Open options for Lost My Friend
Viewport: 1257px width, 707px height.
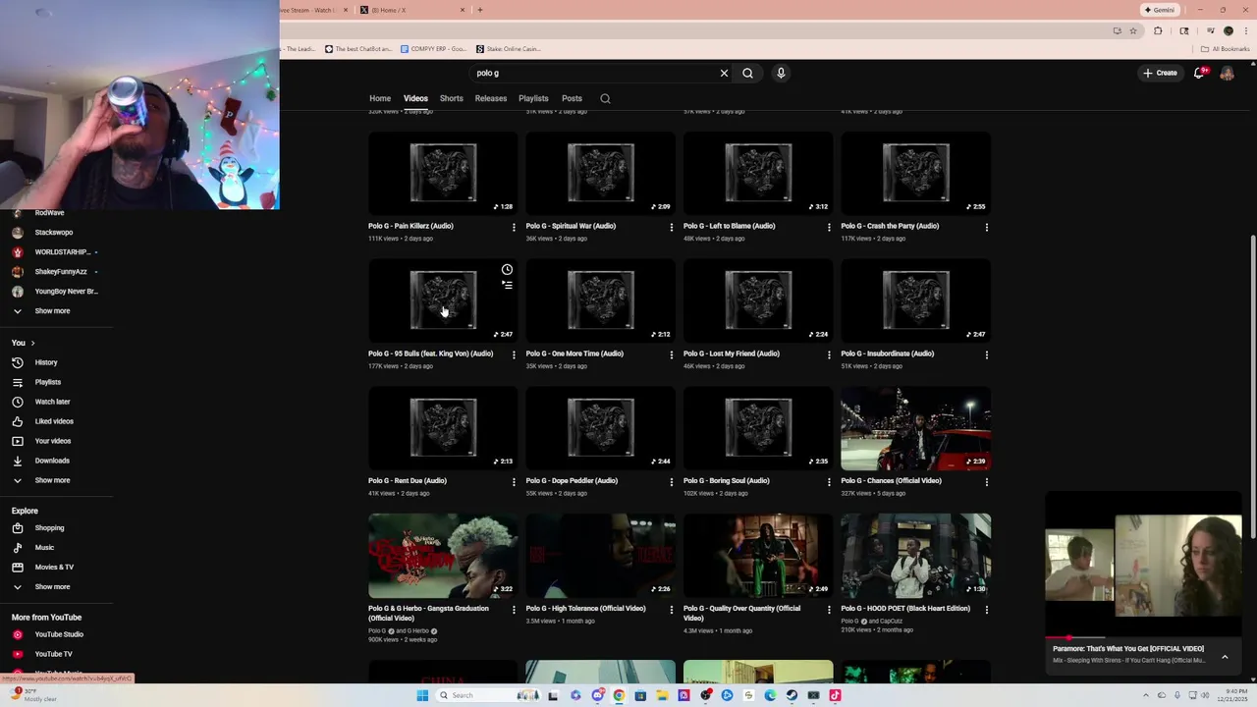click(829, 354)
